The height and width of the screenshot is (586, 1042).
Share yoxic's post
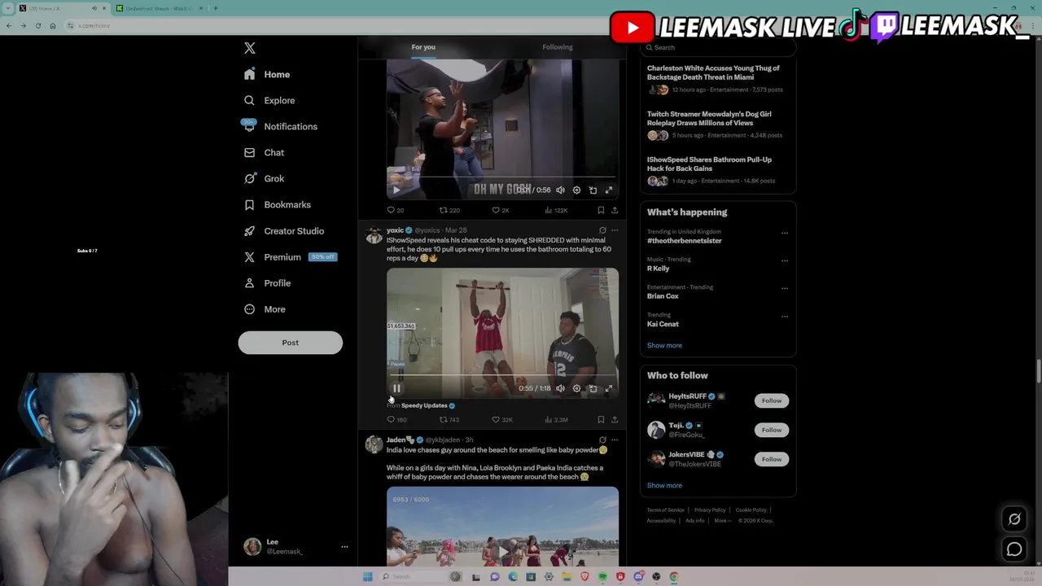[615, 420]
